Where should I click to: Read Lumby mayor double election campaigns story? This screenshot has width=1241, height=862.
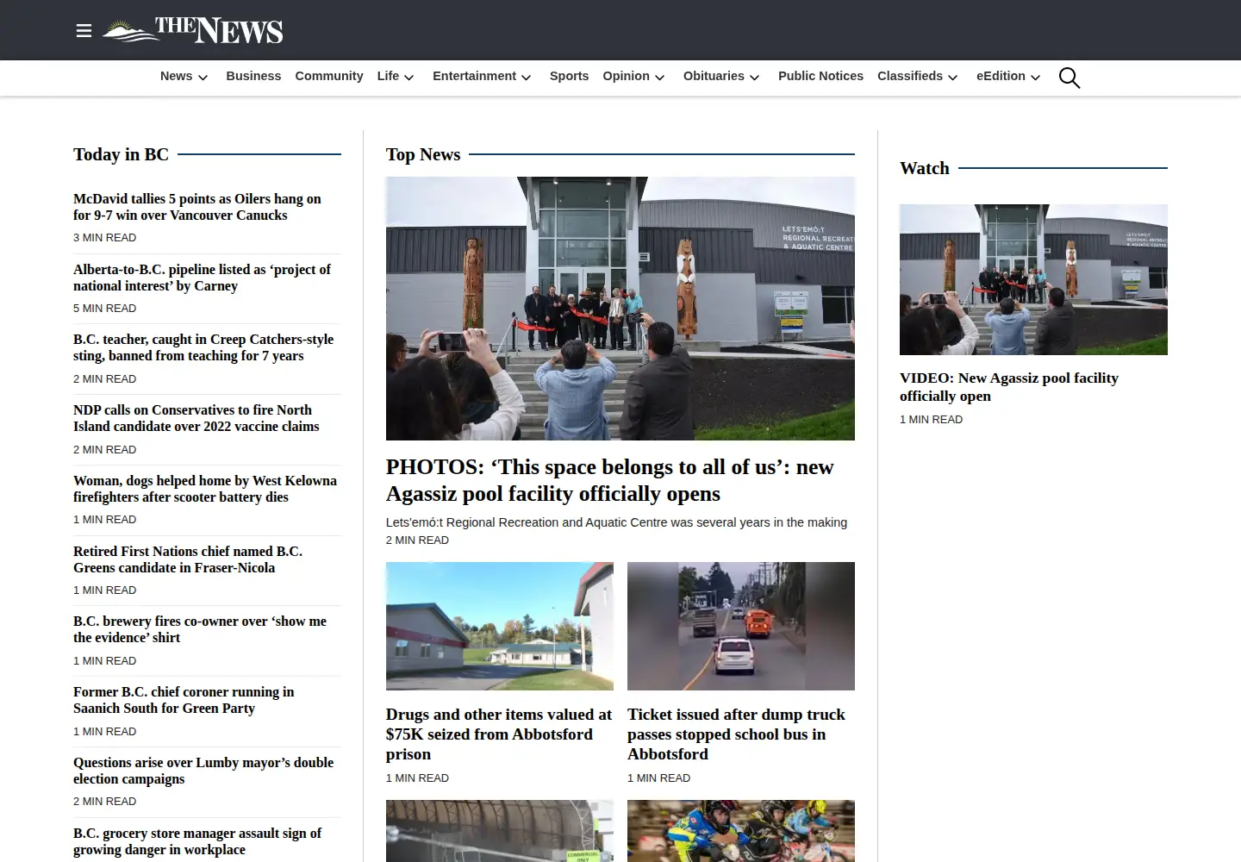click(203, 771)
